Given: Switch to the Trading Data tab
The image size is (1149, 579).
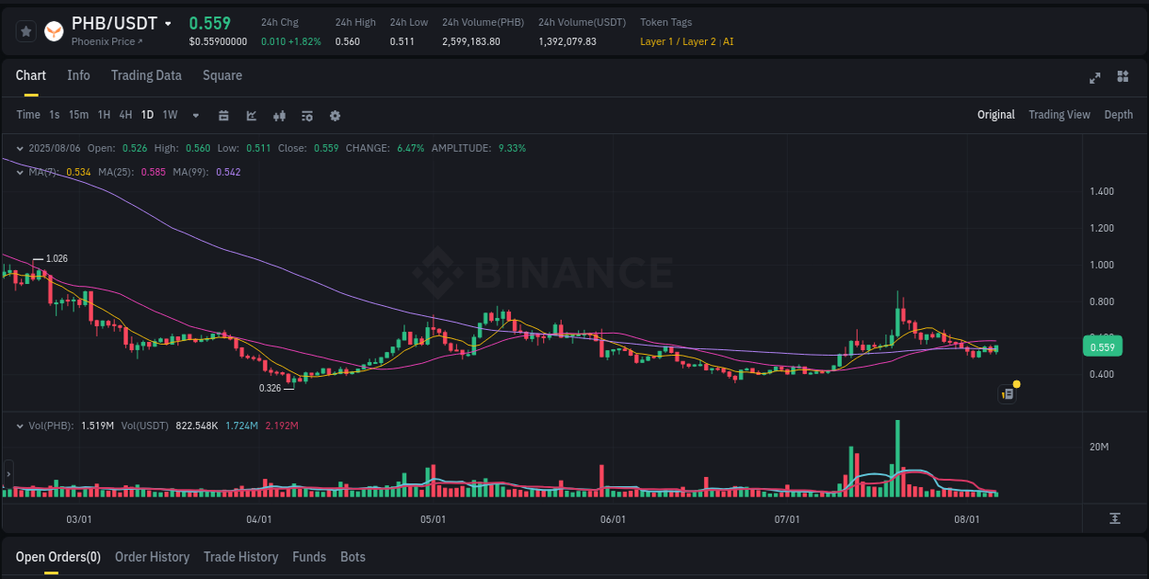Looking at the screenshot, I should (146, 75).
